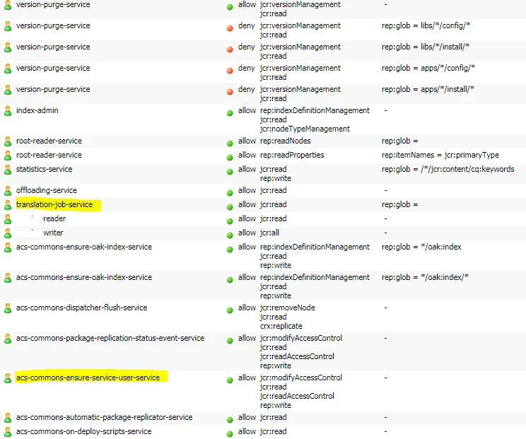The width and height of the screenshot is (526, 439).
Task: Click user icon beside acs-commons-on-deploy-scripts-service
Action: tap(7, 432)
